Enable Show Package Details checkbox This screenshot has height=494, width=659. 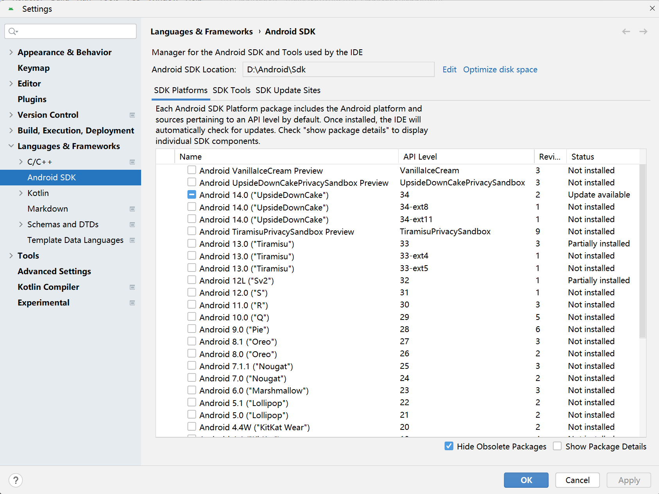pos(557,446)
